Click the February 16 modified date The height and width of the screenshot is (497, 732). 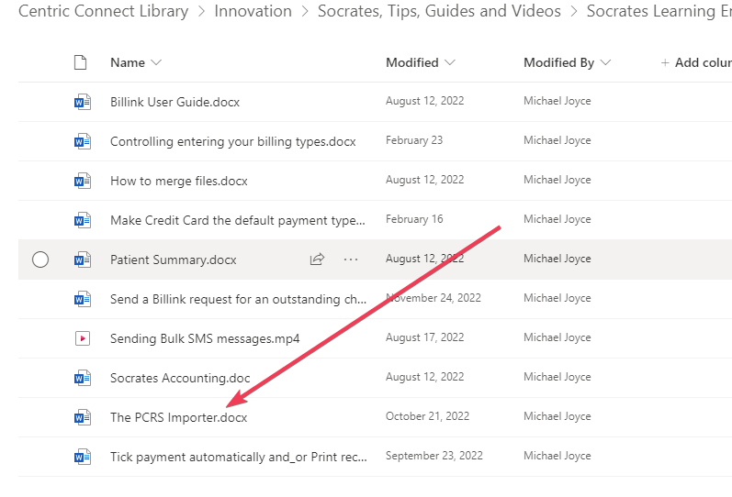click(414, 219)
